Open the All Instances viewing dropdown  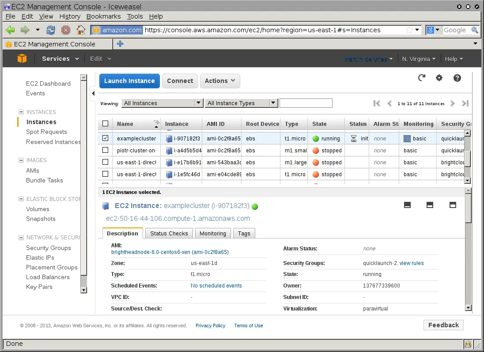coord(163,103)
